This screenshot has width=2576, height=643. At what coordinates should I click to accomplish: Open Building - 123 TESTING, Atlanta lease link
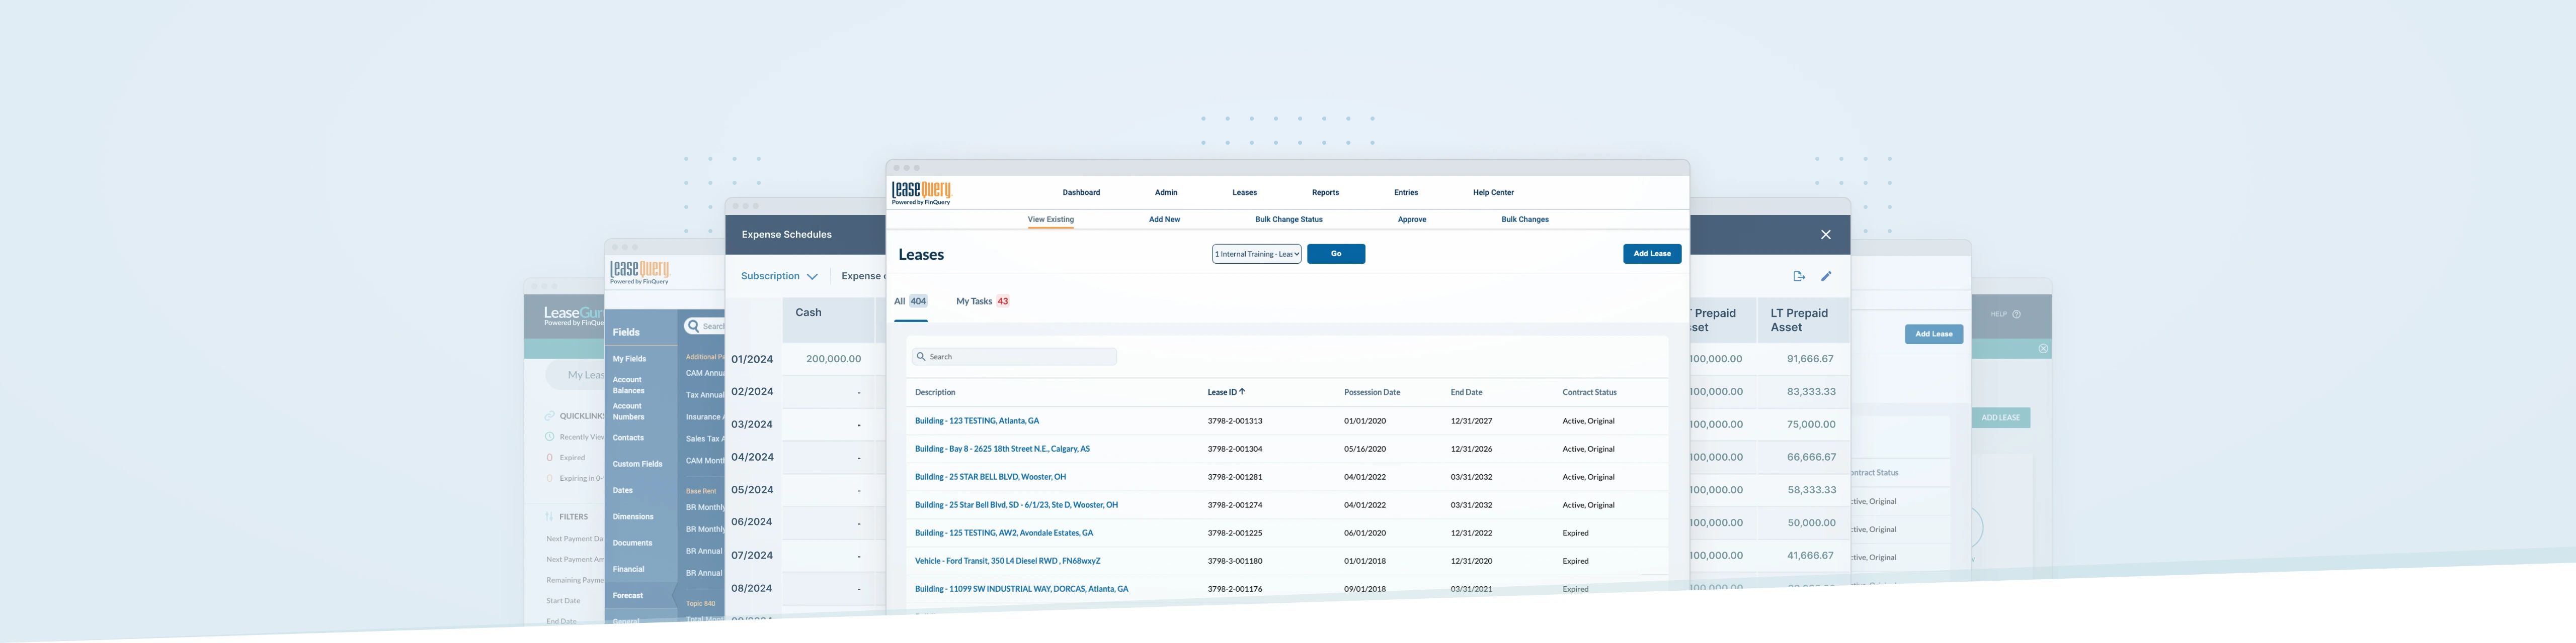[976, 420]
